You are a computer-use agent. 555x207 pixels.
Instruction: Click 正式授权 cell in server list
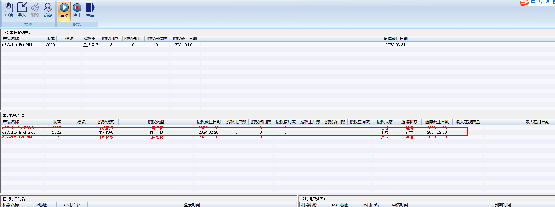point(91,45)
